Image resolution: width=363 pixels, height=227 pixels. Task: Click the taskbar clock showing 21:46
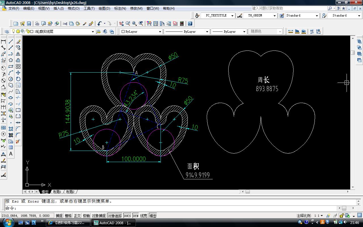354,223
